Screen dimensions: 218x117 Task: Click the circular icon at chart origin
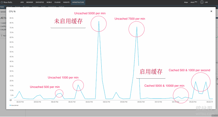(x=11, y=100)
